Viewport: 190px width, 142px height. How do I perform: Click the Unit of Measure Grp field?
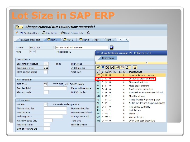[x=47, y=129]
